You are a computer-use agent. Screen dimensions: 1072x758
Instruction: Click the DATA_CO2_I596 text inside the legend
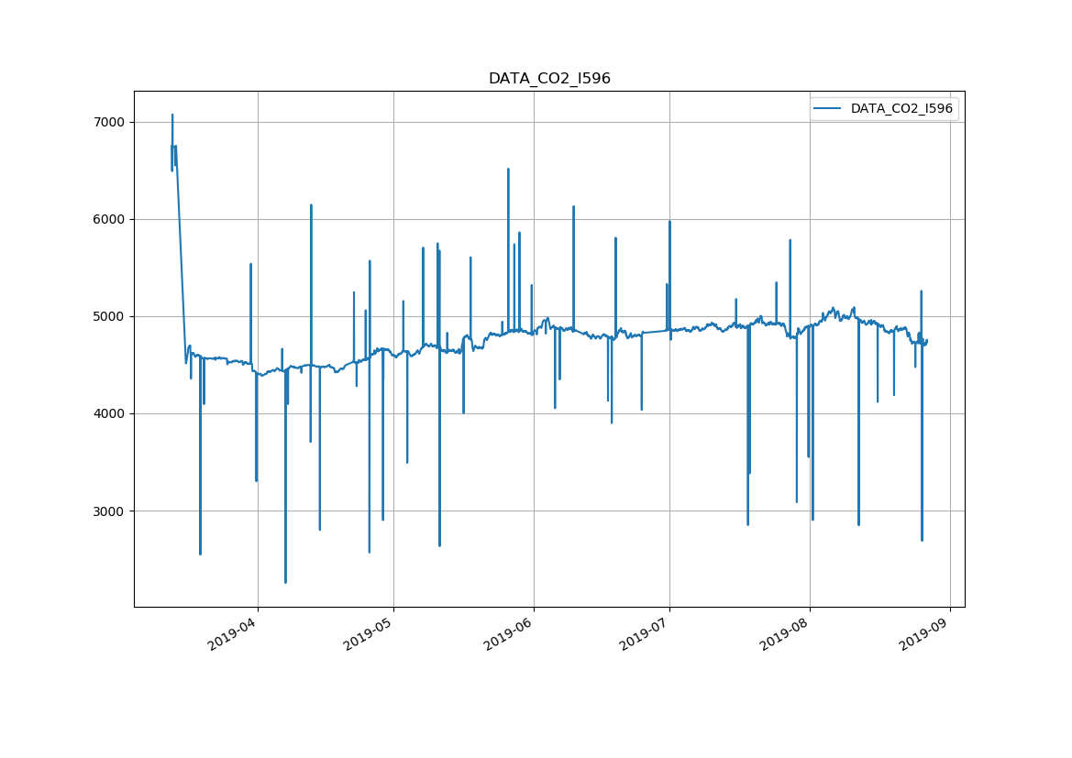[x=901, y=109]
